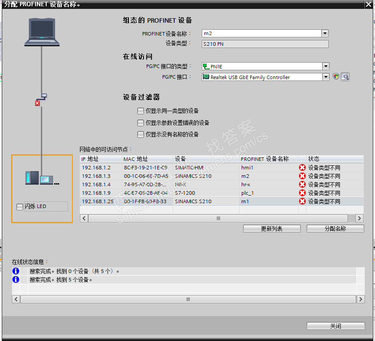375x341 pixels.
Task: Enable the flash LED checkbox
Action: click(x=20, y=207)
